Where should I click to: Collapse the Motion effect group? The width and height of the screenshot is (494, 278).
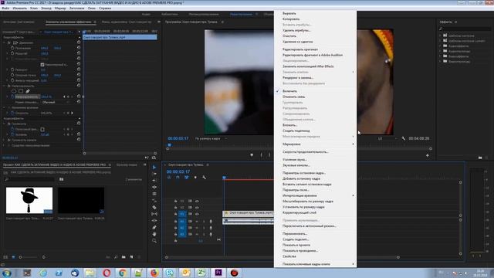click(5, 42)
